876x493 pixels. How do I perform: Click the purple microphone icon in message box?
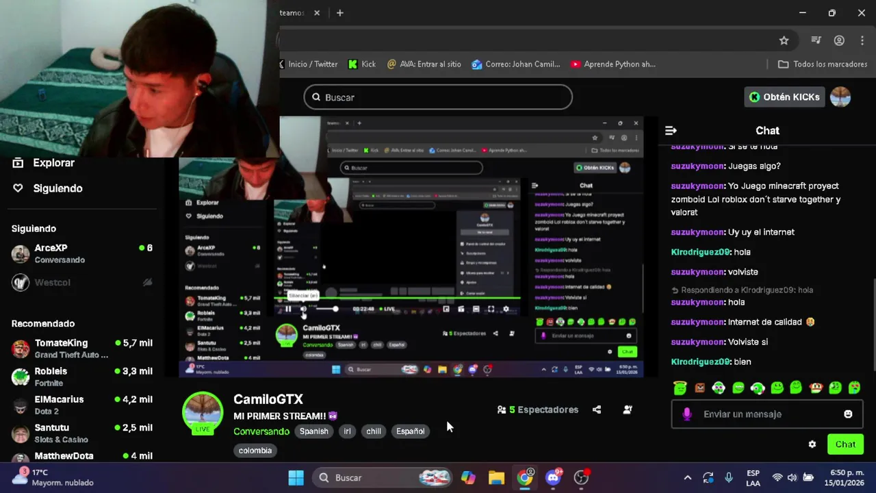click(x=687, y=414)
